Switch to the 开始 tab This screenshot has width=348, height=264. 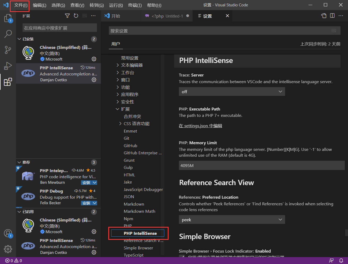point(121,16)
